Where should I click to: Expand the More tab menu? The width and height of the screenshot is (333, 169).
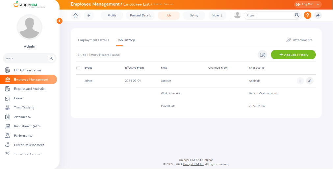[217, 15]
